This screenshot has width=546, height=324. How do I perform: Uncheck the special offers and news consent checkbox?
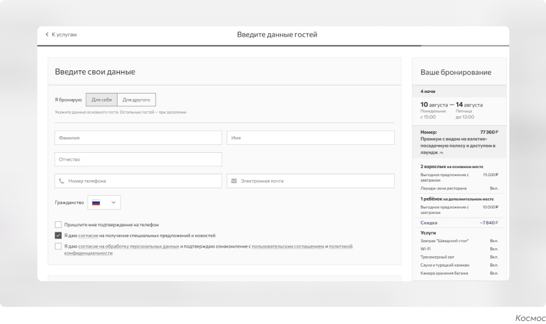click(58, 235)
